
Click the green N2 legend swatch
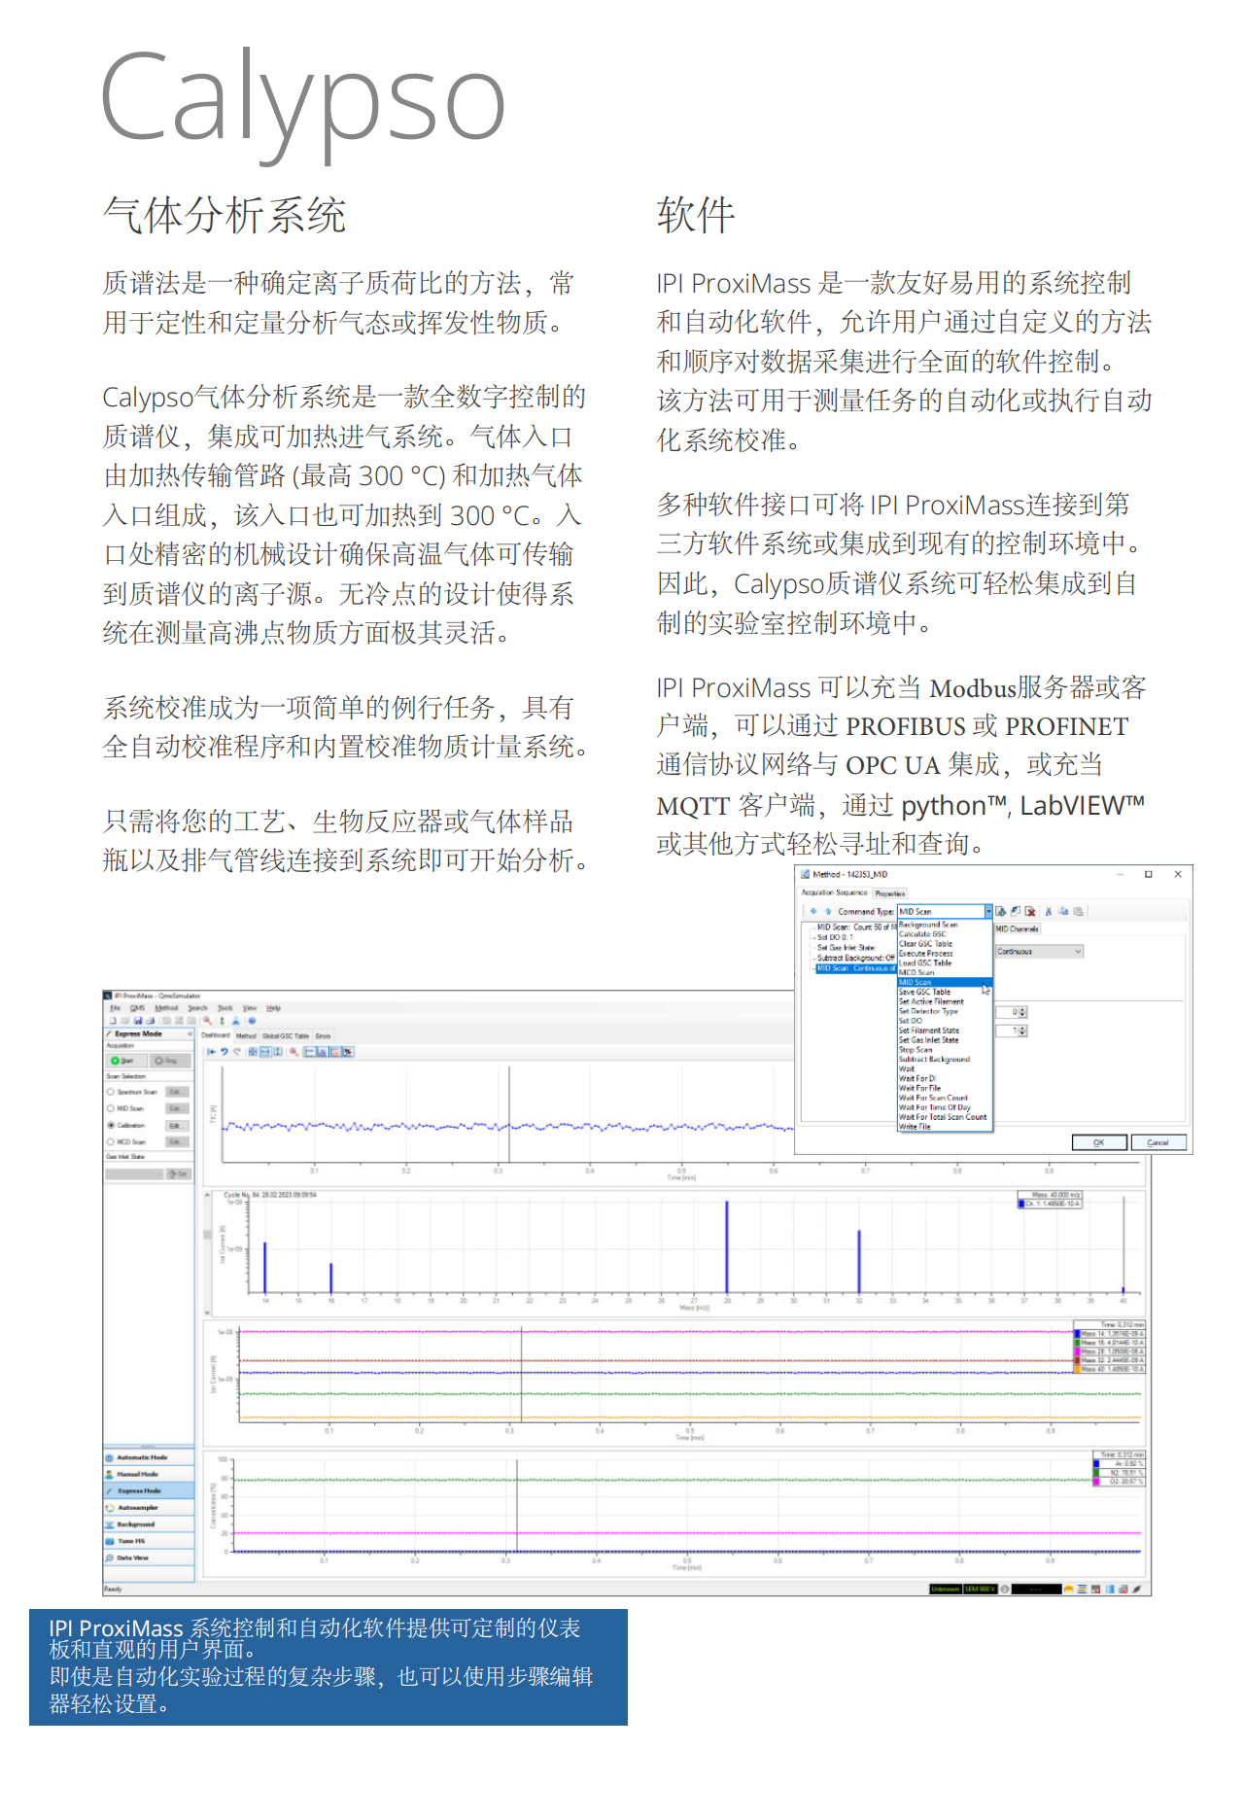click(1097, 1472)
